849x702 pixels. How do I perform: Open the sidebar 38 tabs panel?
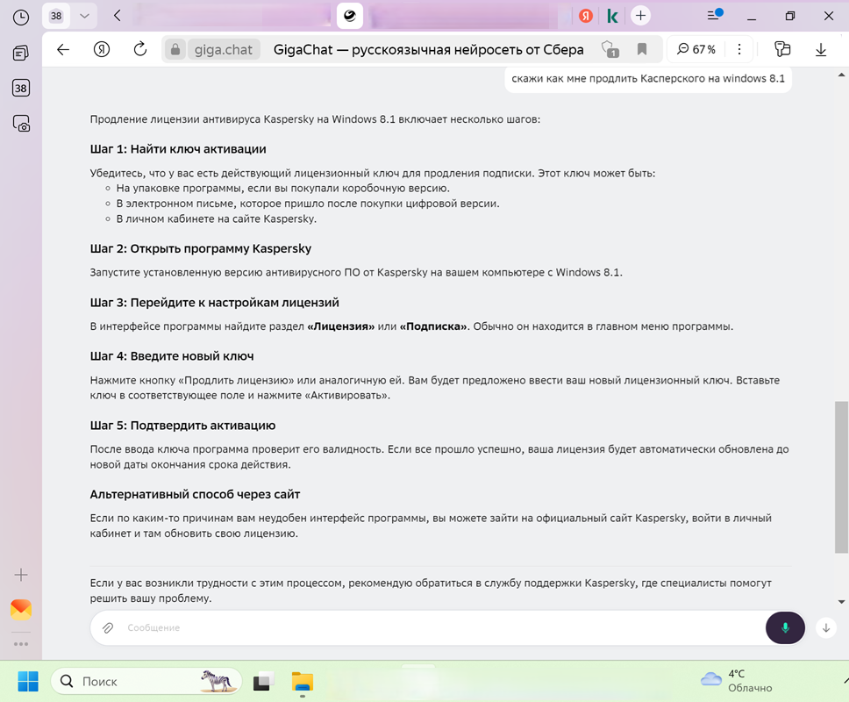point(20,89)
